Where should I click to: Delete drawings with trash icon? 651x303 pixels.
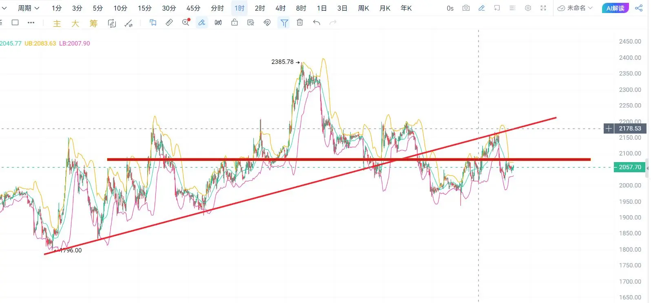coord(300,23)
